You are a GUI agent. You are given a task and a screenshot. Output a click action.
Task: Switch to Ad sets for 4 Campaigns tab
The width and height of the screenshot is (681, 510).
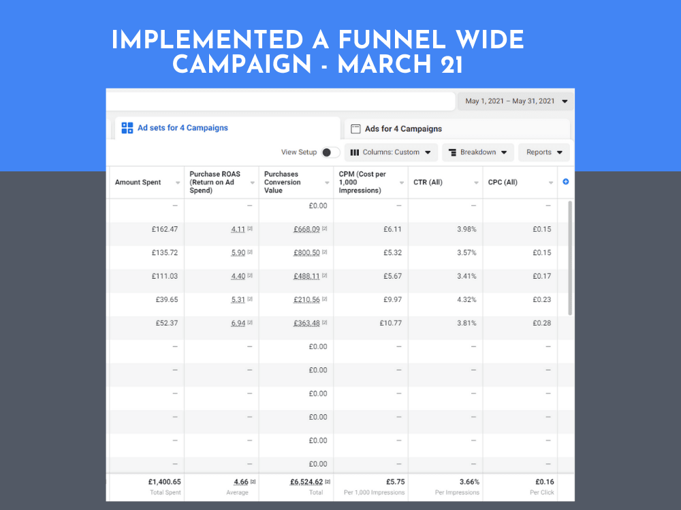[183, 128]
